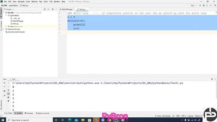Clear all Run console output trash icon
The height and width of the screenshot is (122, 217).
click(8, 101)
